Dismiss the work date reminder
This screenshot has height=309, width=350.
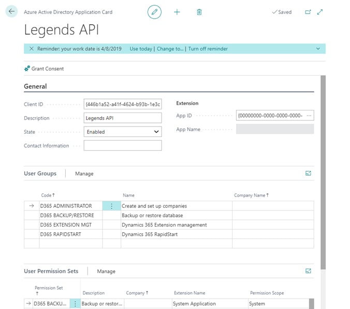(31, 49)
